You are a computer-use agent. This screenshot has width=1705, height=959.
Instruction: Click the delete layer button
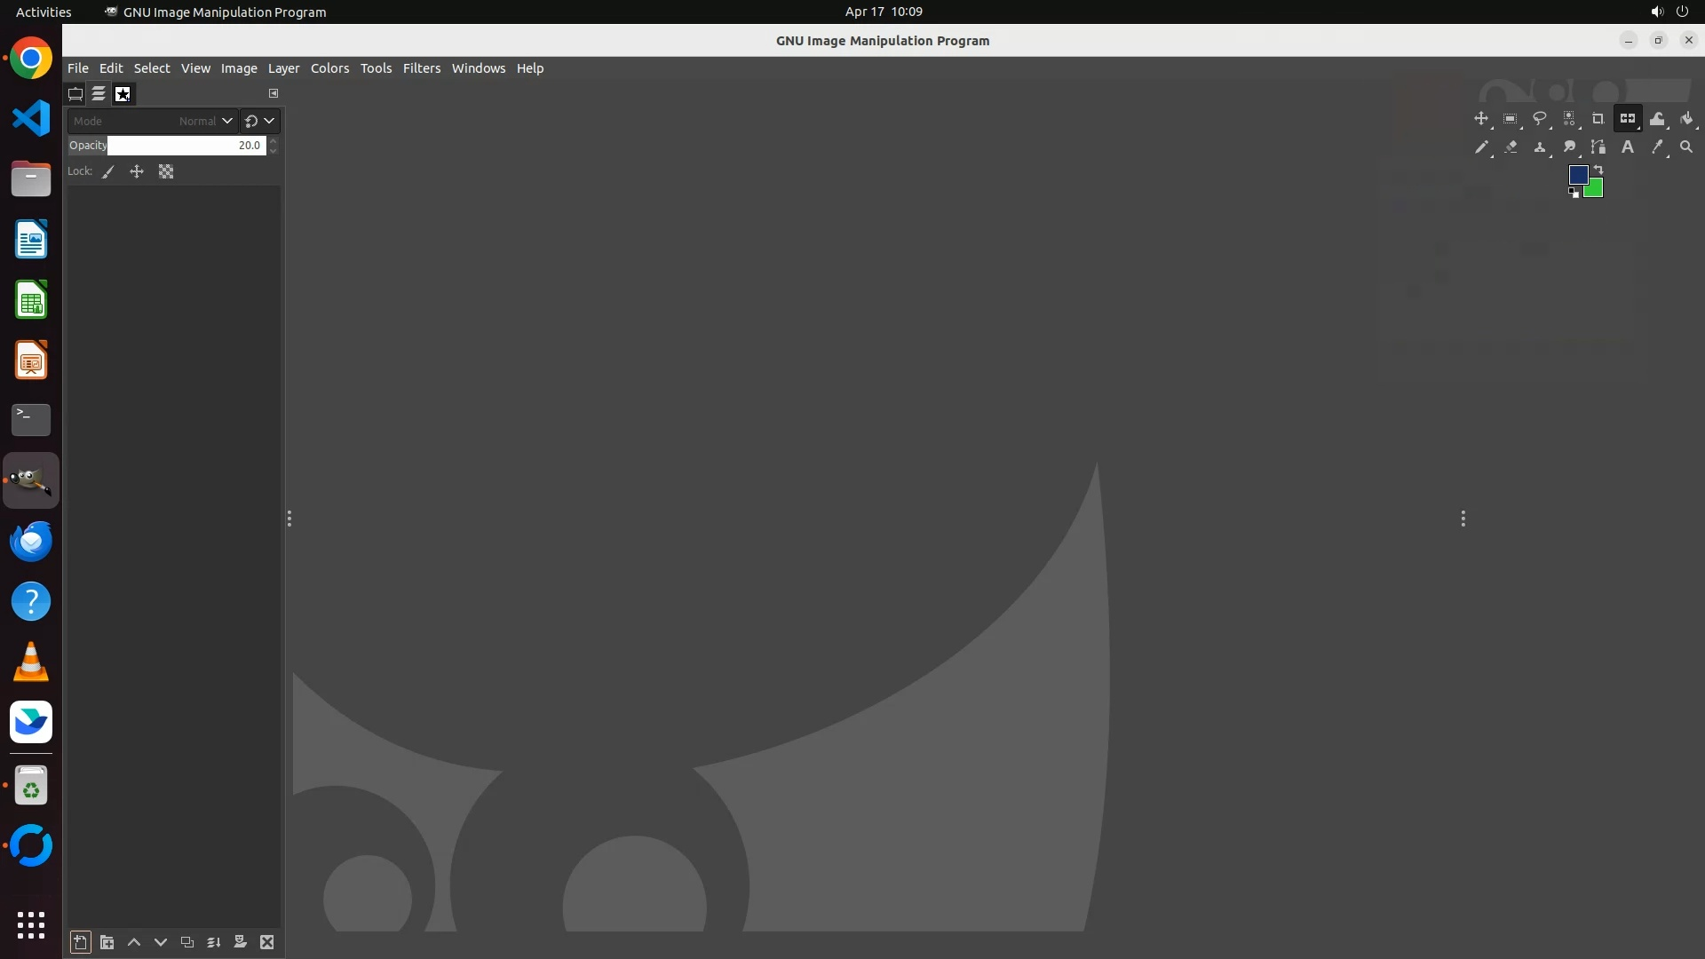point(266,942)
